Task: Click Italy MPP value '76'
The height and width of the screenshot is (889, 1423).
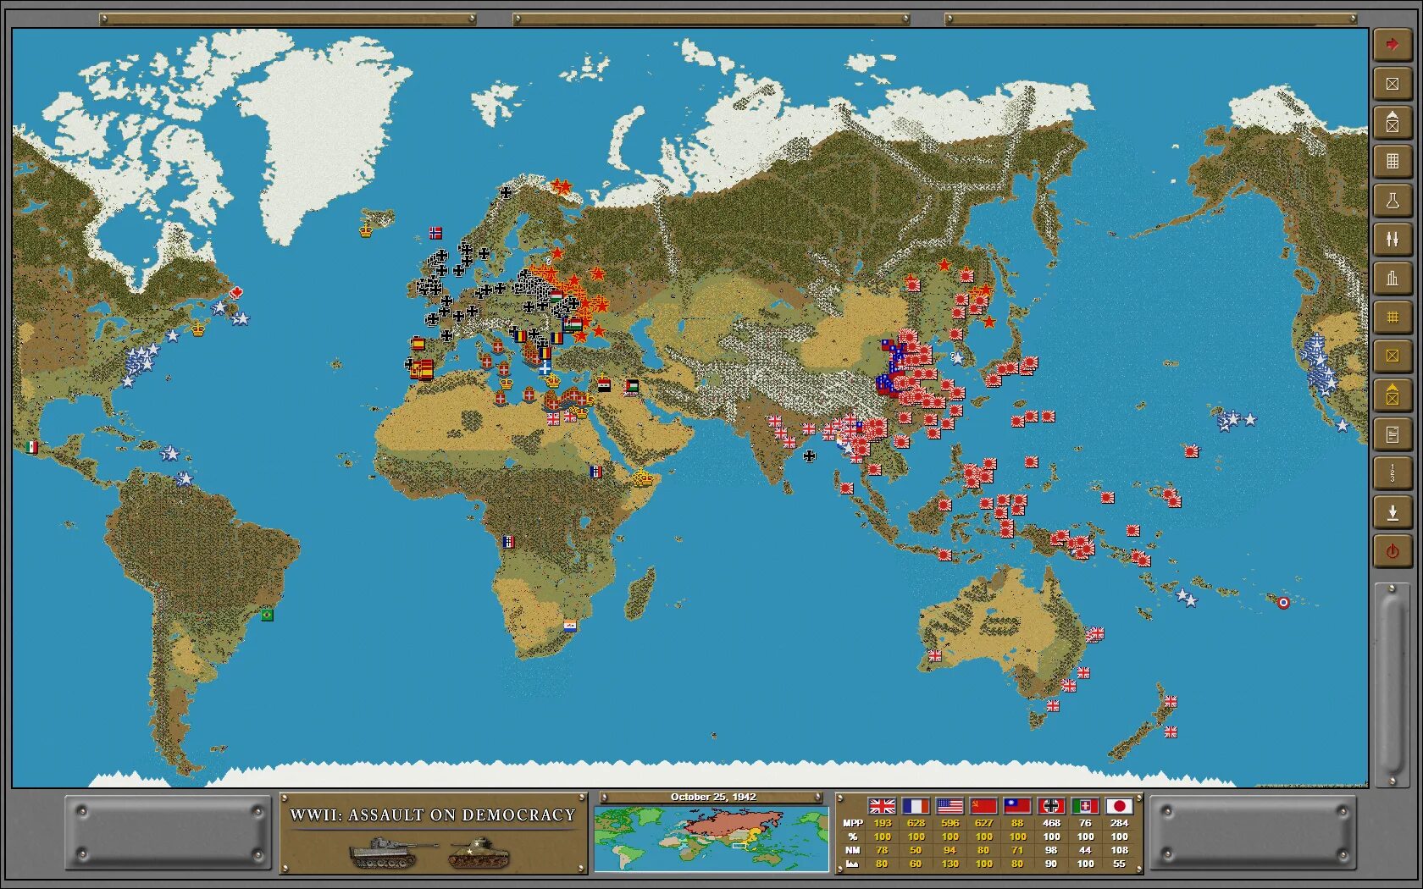Action: pos(1085,823)
